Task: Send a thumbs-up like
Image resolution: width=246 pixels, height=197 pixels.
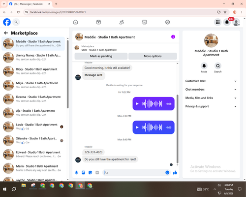Action: (175, 172)
